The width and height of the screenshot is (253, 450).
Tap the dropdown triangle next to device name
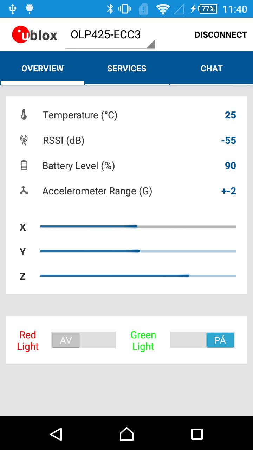click(x=150, y=44)
